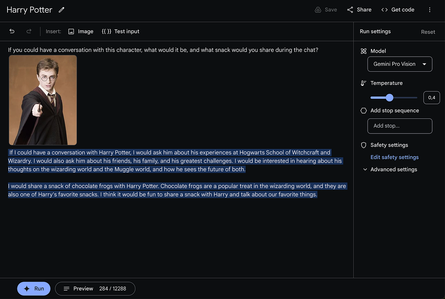This screenshot has width=445, height=299.
Task: Click the temperature thermometer icon
Action: coord(363,83)
